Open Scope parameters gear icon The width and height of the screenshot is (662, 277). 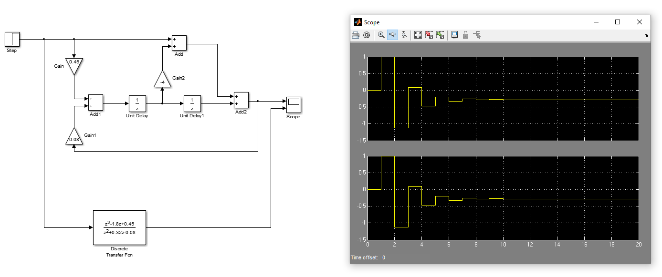click(367, 35)
